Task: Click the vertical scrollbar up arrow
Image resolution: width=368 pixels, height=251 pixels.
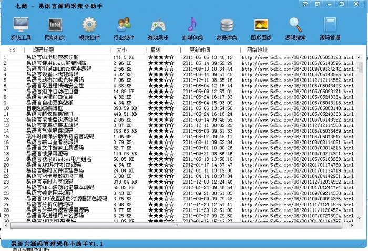Action: pyautogui.click(x=359, y=57)
